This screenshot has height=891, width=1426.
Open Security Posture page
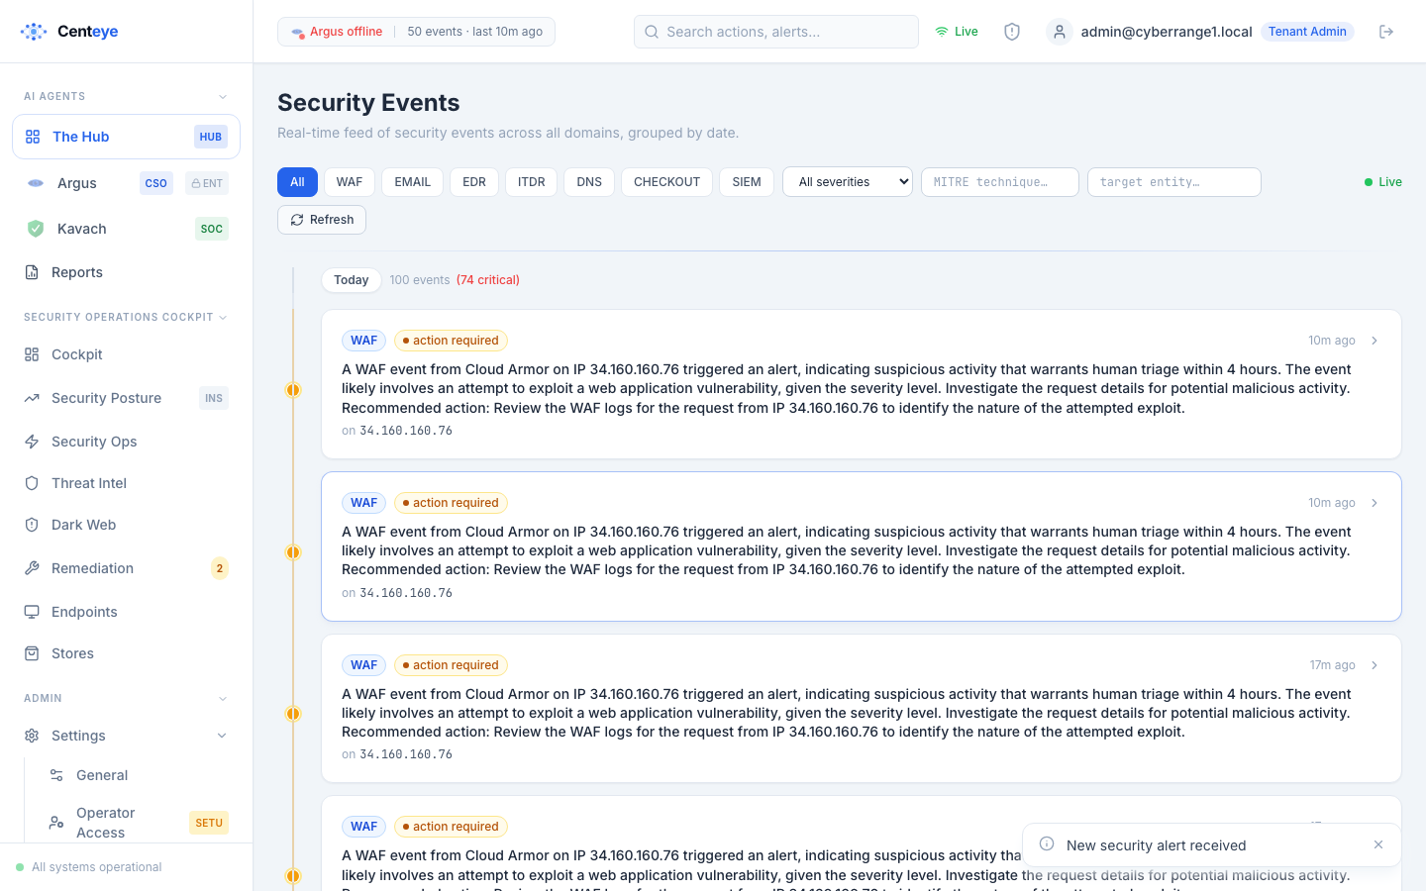126,398
